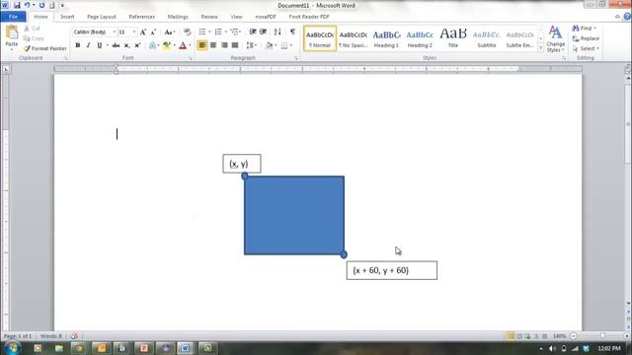
Task: Switch to the Insert tab
Action: click(67, 17)
